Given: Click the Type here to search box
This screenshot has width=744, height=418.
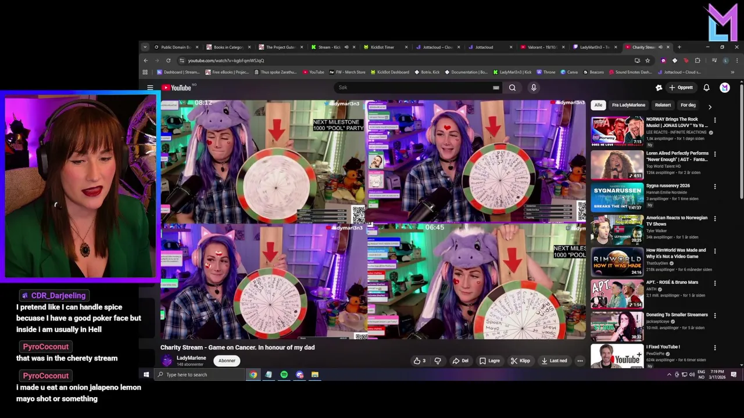Looking at the screenshot, I should (x=200, y=374).
